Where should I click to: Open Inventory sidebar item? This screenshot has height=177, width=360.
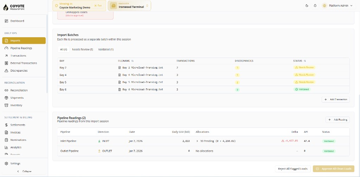[24, 105]
